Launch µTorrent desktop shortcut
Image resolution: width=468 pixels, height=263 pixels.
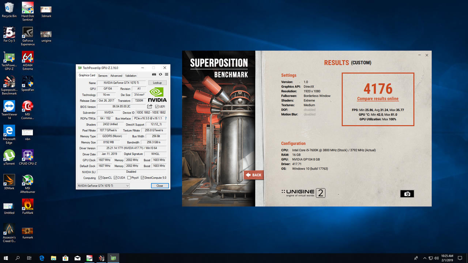(x=9, y=157)
